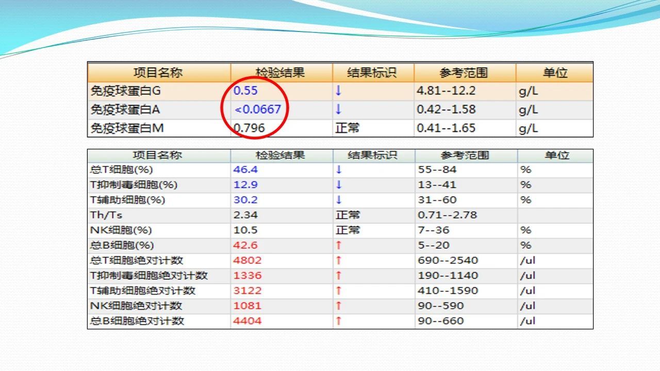This screenshot has height=371, width=660.
Task: Click lower table header 检验结果
Action: coord(280,155)
